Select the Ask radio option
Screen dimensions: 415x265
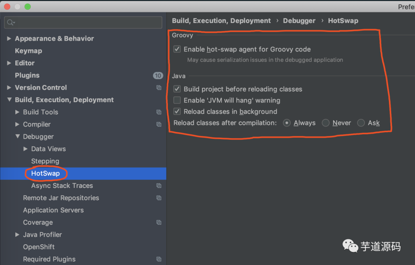pos(361,123)
